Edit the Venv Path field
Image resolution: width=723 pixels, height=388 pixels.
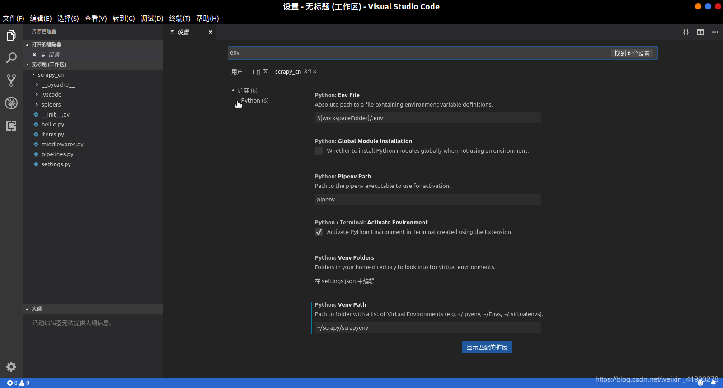[x=427, y=327]
